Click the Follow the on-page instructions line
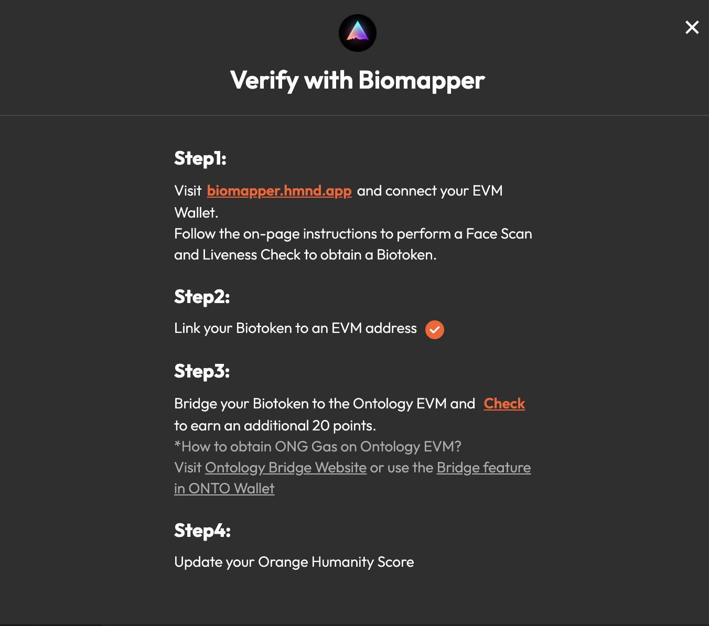The height and width of the screenshot is (626, 709). (x=353, y=234)
